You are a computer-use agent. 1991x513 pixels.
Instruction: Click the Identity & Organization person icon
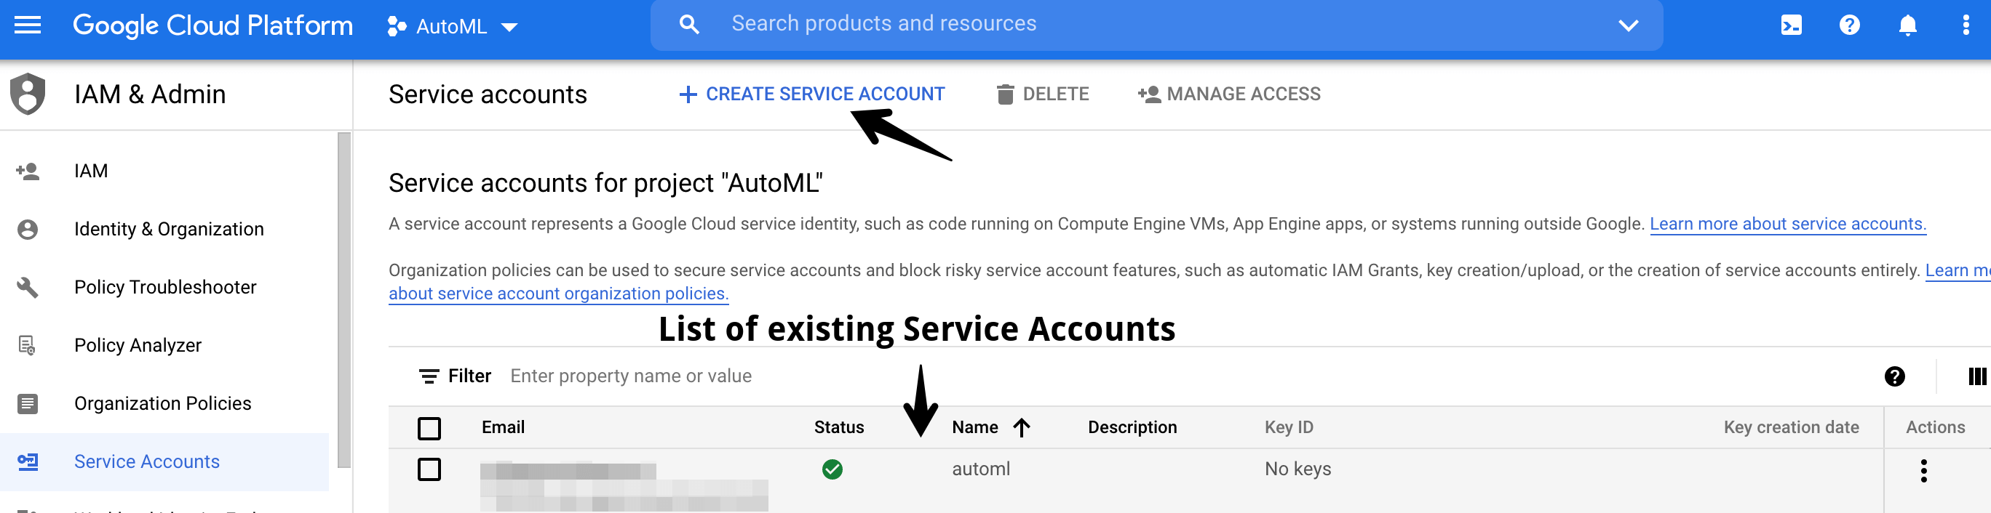[28, 229]
